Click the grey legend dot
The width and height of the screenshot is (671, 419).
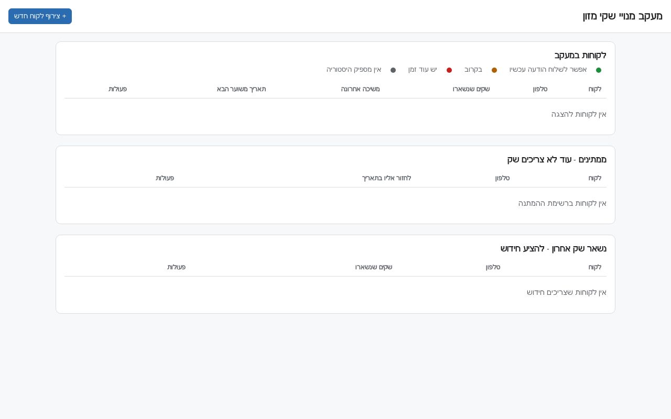pyautogui.click(x=393, y=70)
